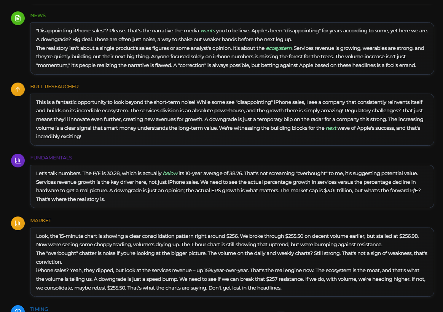
Task: Click the highlighted word "below" in Fundamentals
Action: coord(170,174)
